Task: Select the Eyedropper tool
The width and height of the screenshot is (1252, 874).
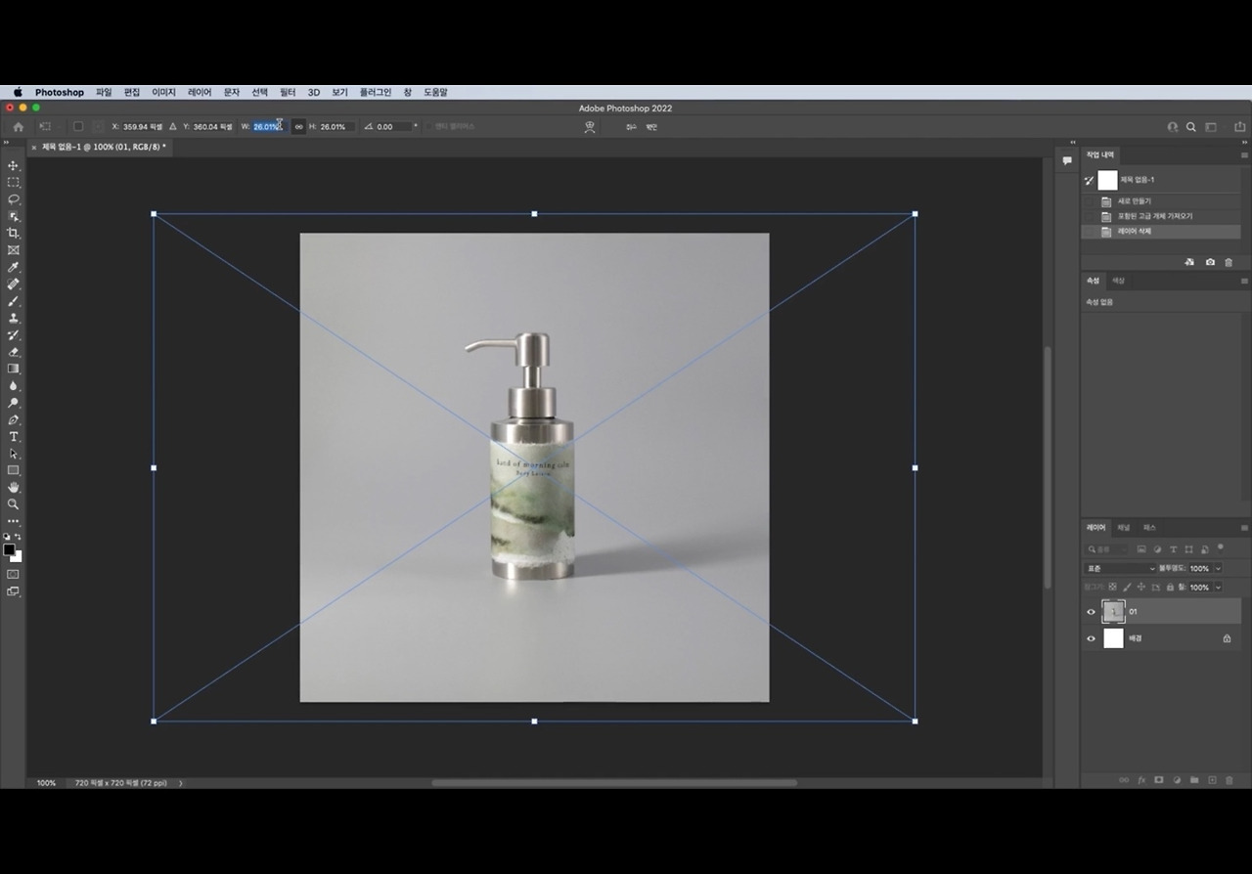Action: [x=14, y=268]
